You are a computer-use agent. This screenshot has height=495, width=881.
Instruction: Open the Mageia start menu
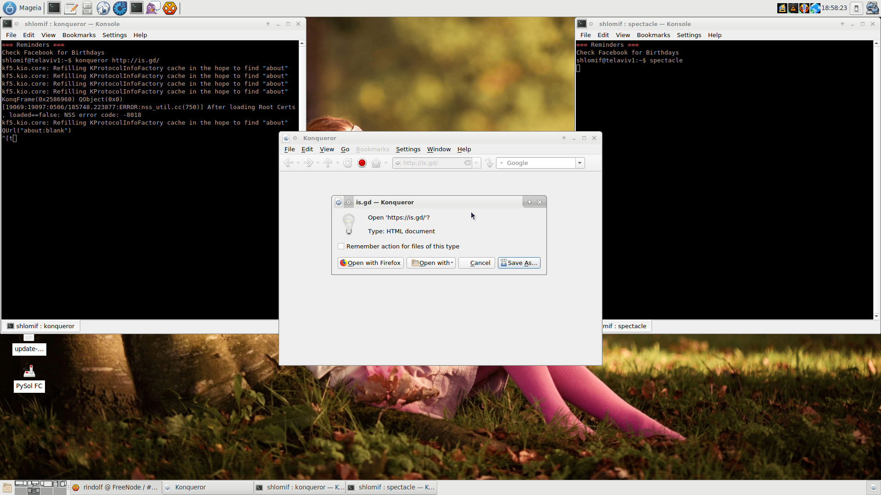pyautogui.click(x=22, y=8)
